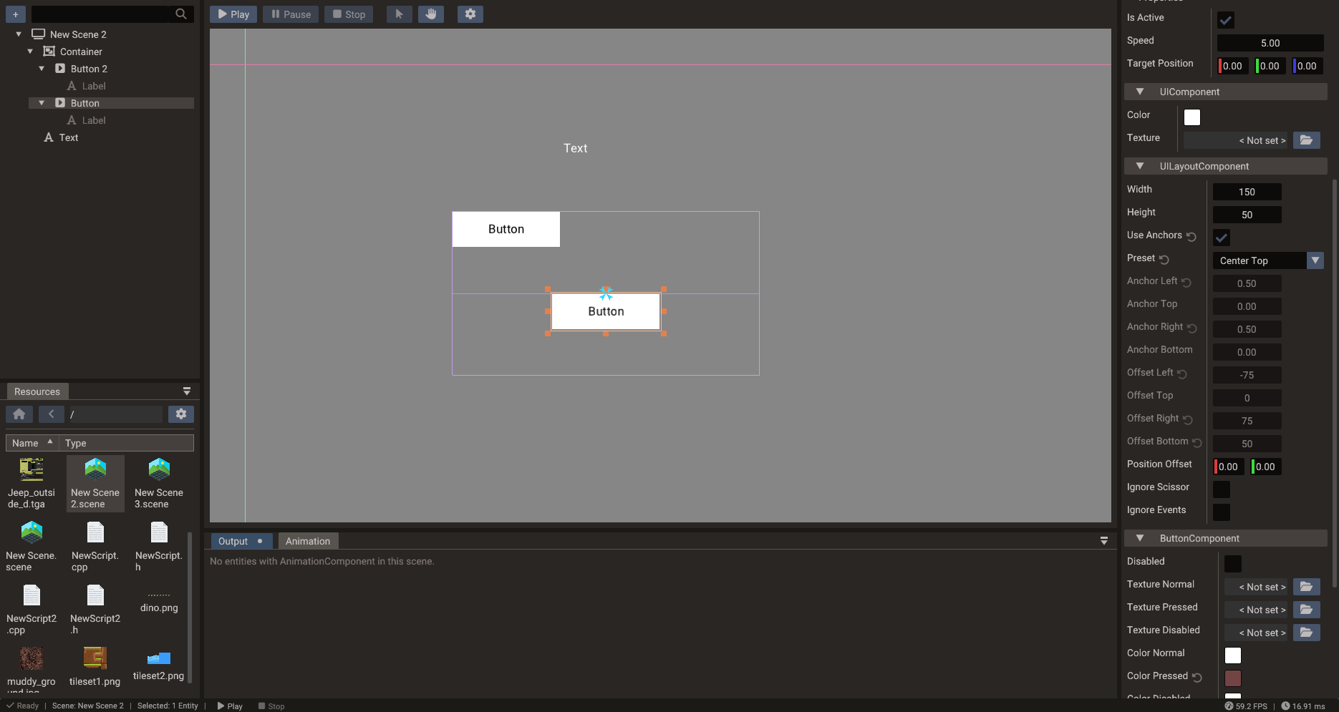Reset Anchor Left value
The height and width of the screenshot is (712, 1339).
pyautogui.click(x=1186, y=282)
